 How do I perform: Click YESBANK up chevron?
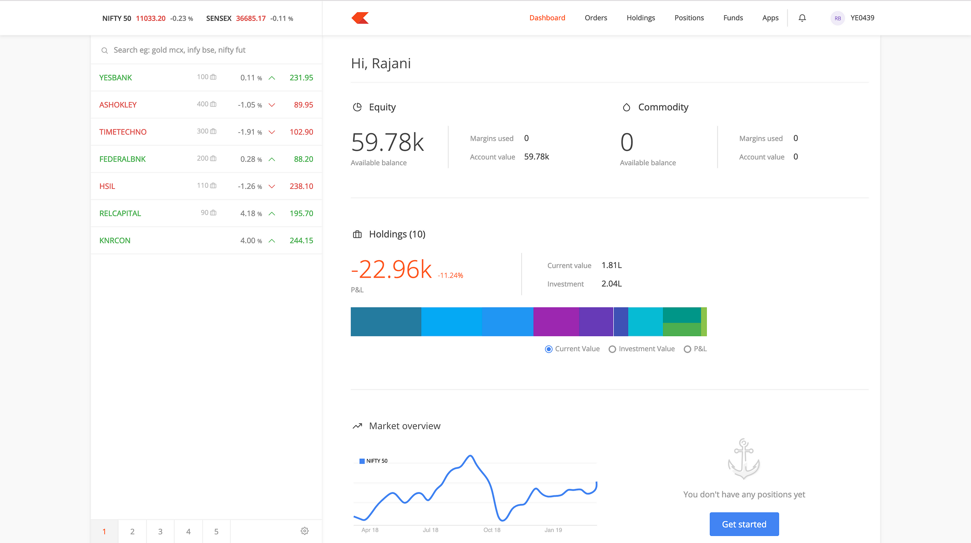tap(272, 78)
